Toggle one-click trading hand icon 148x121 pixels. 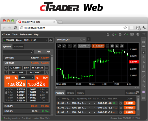(x=114, y=34)
